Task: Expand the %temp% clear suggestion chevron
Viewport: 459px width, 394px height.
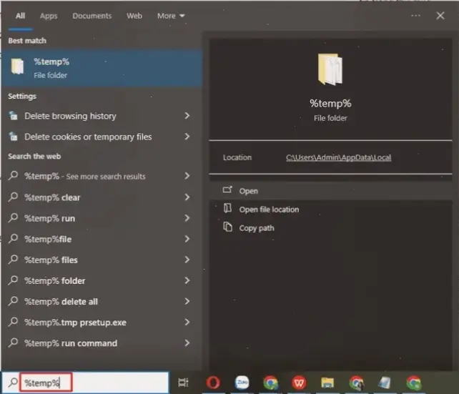Action: pyautogui.click(x=187, y=197)
